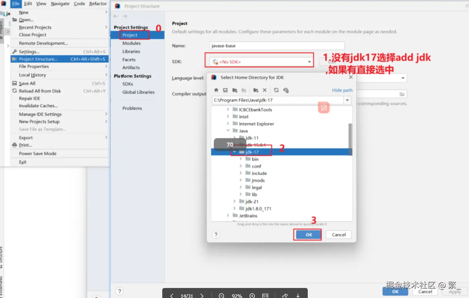
Task: Click the Hide path link
Action: point(342,90)
